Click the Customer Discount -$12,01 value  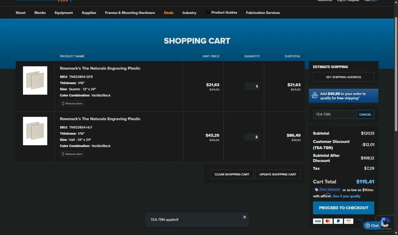368,145
